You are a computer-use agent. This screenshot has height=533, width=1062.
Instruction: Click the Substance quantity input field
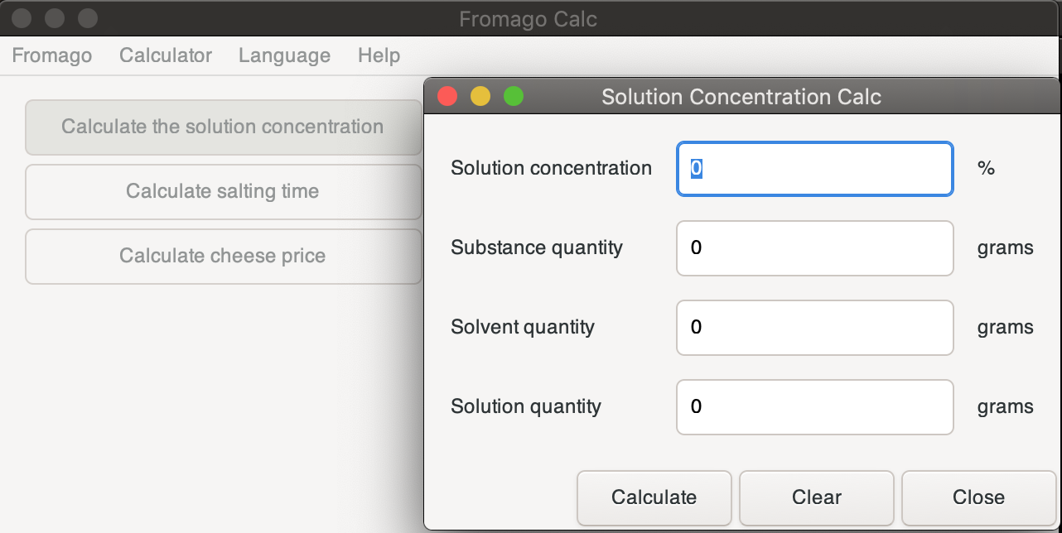[x=814, y=247]
